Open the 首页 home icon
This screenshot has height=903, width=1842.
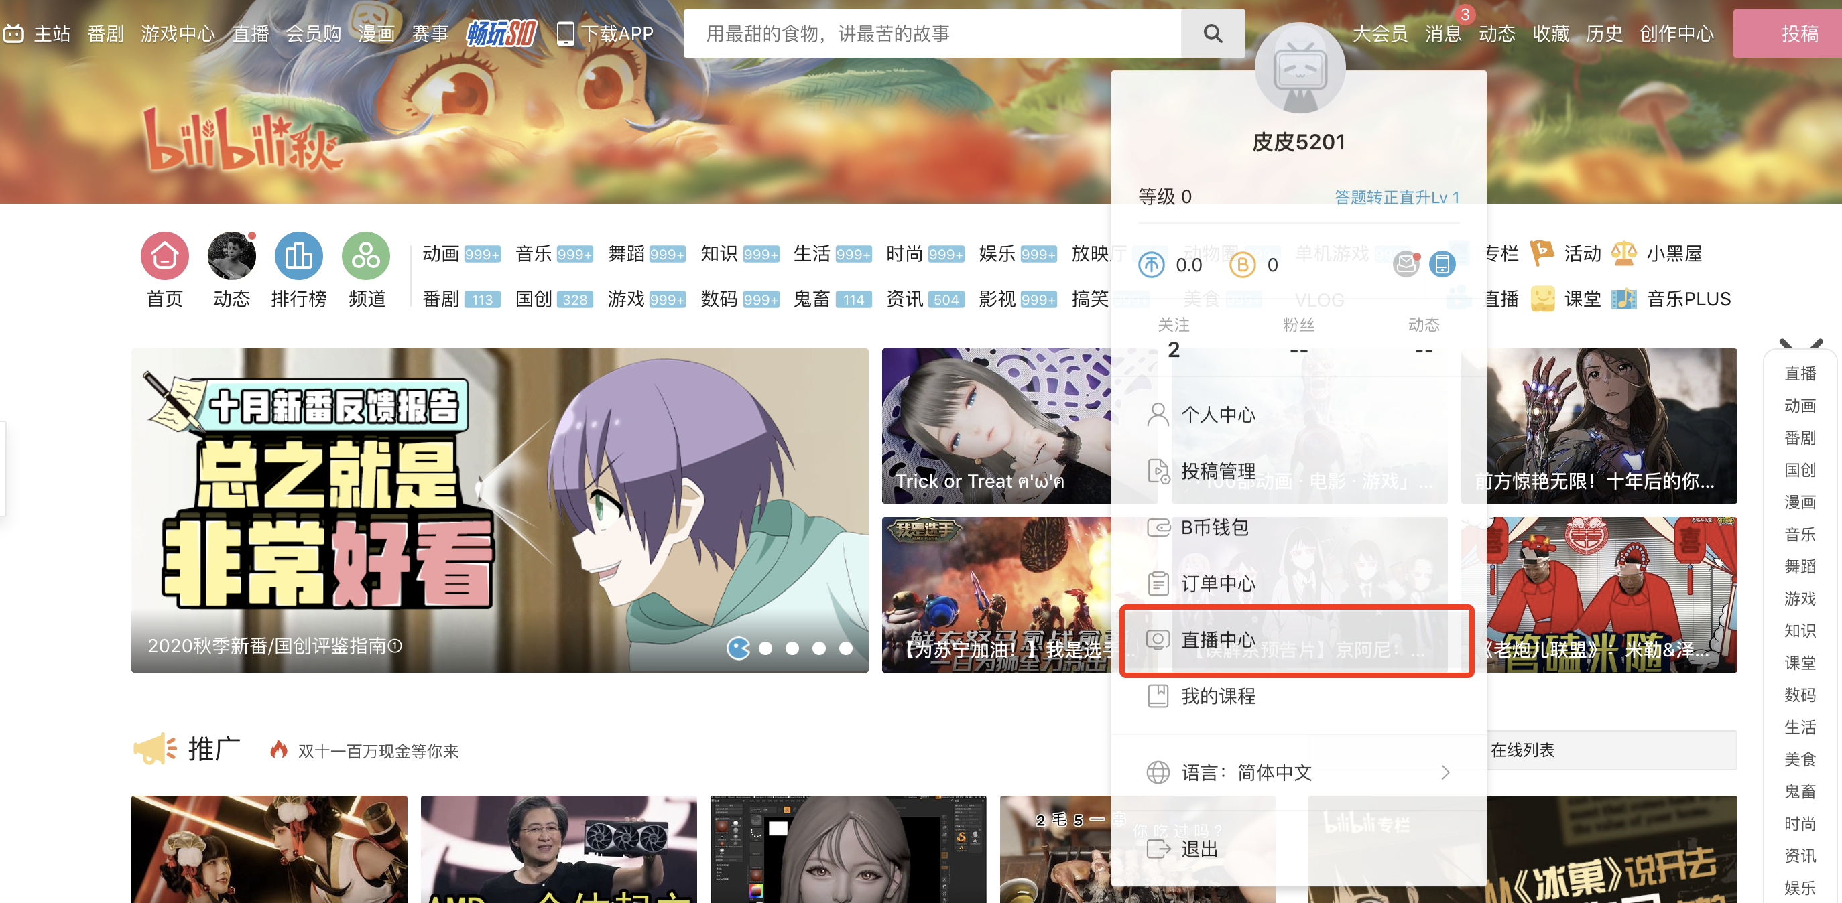(x=164, y=256)
